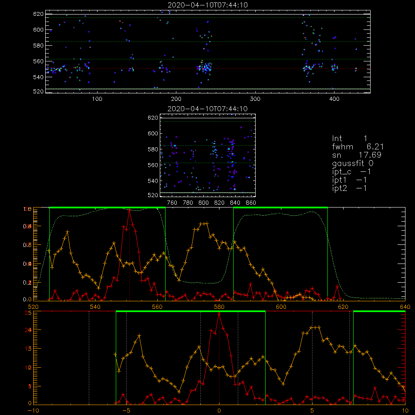Screen dimensions: 415x415
Task: Click the '620' y-axis label of the top image
Action: pos(38,14)
